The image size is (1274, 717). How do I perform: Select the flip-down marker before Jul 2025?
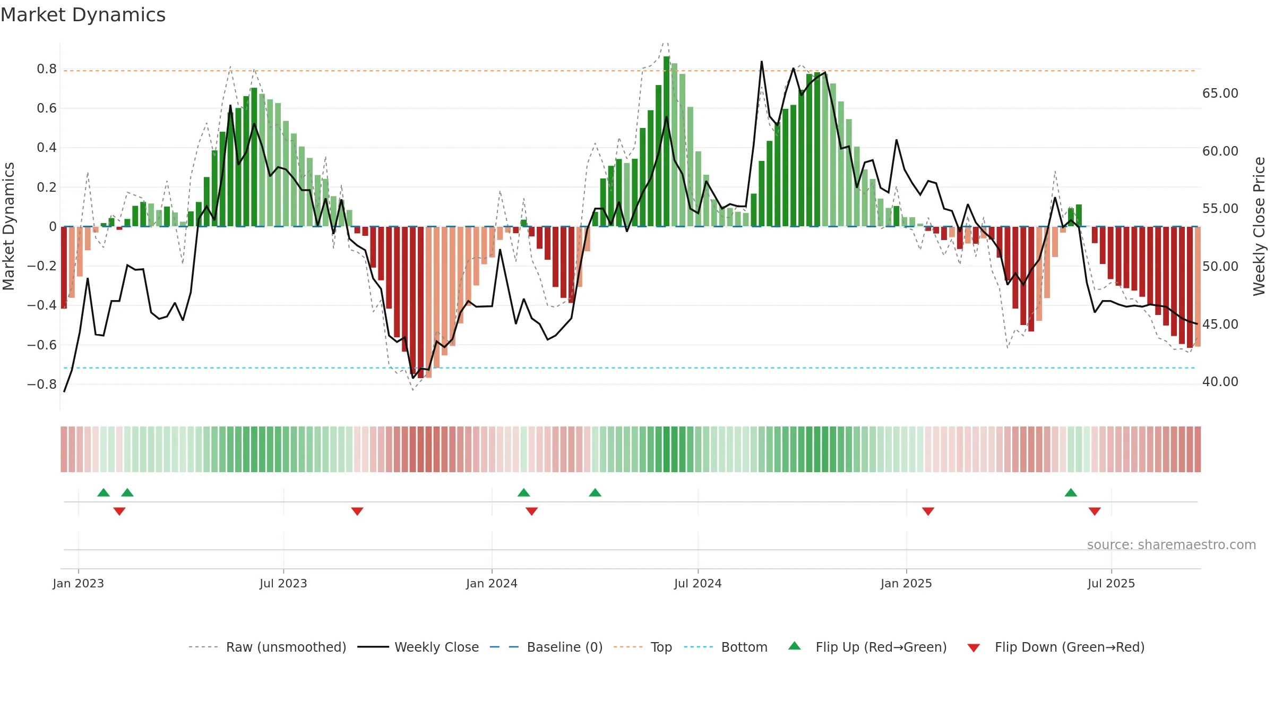pyautogui.click(x=1095, y=511)
